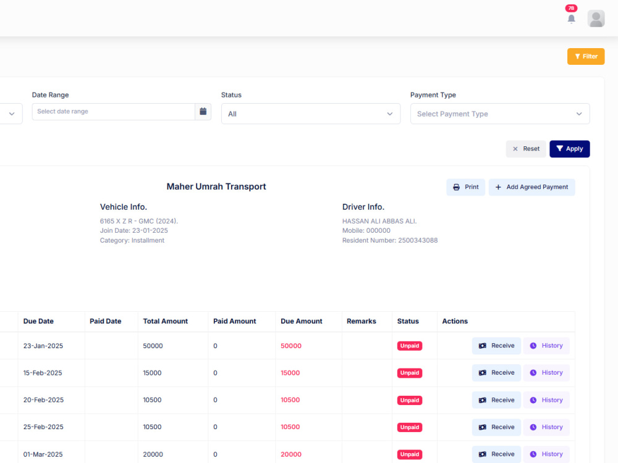Viewport: 618px width, 463px height.
Task: Apply the filters
Action: (570, 149)
